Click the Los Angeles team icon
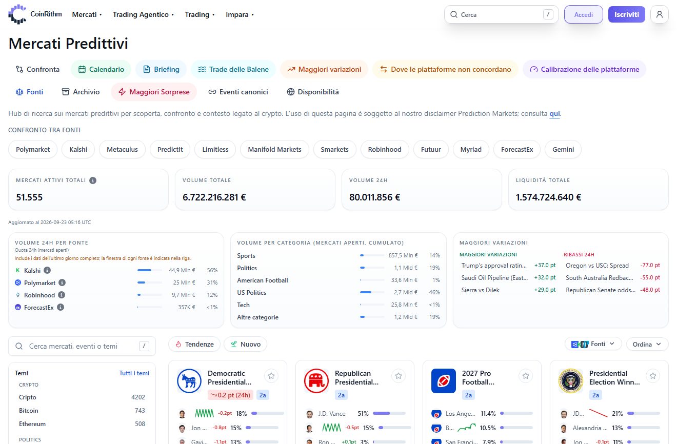677x444 pixels. click(x=436, y=414)
